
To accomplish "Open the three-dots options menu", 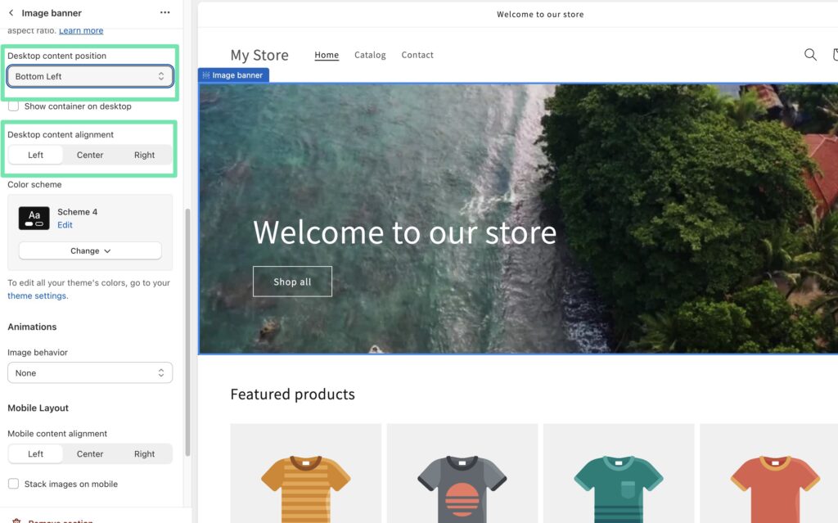I will coord(165,13).
